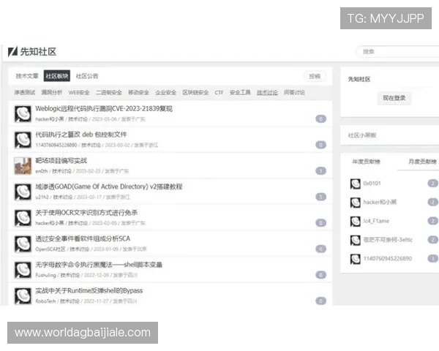439x351 pixels.
Task: Click comment badge on OCR文字识别 post
Action: pos(321,223)
